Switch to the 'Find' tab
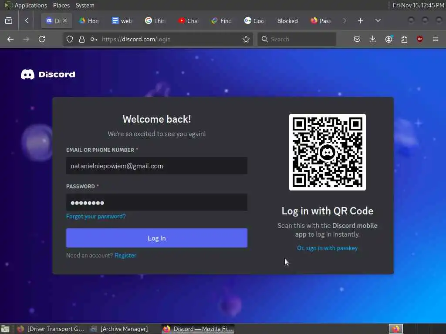446x334 pixels. tap(221, 21)
